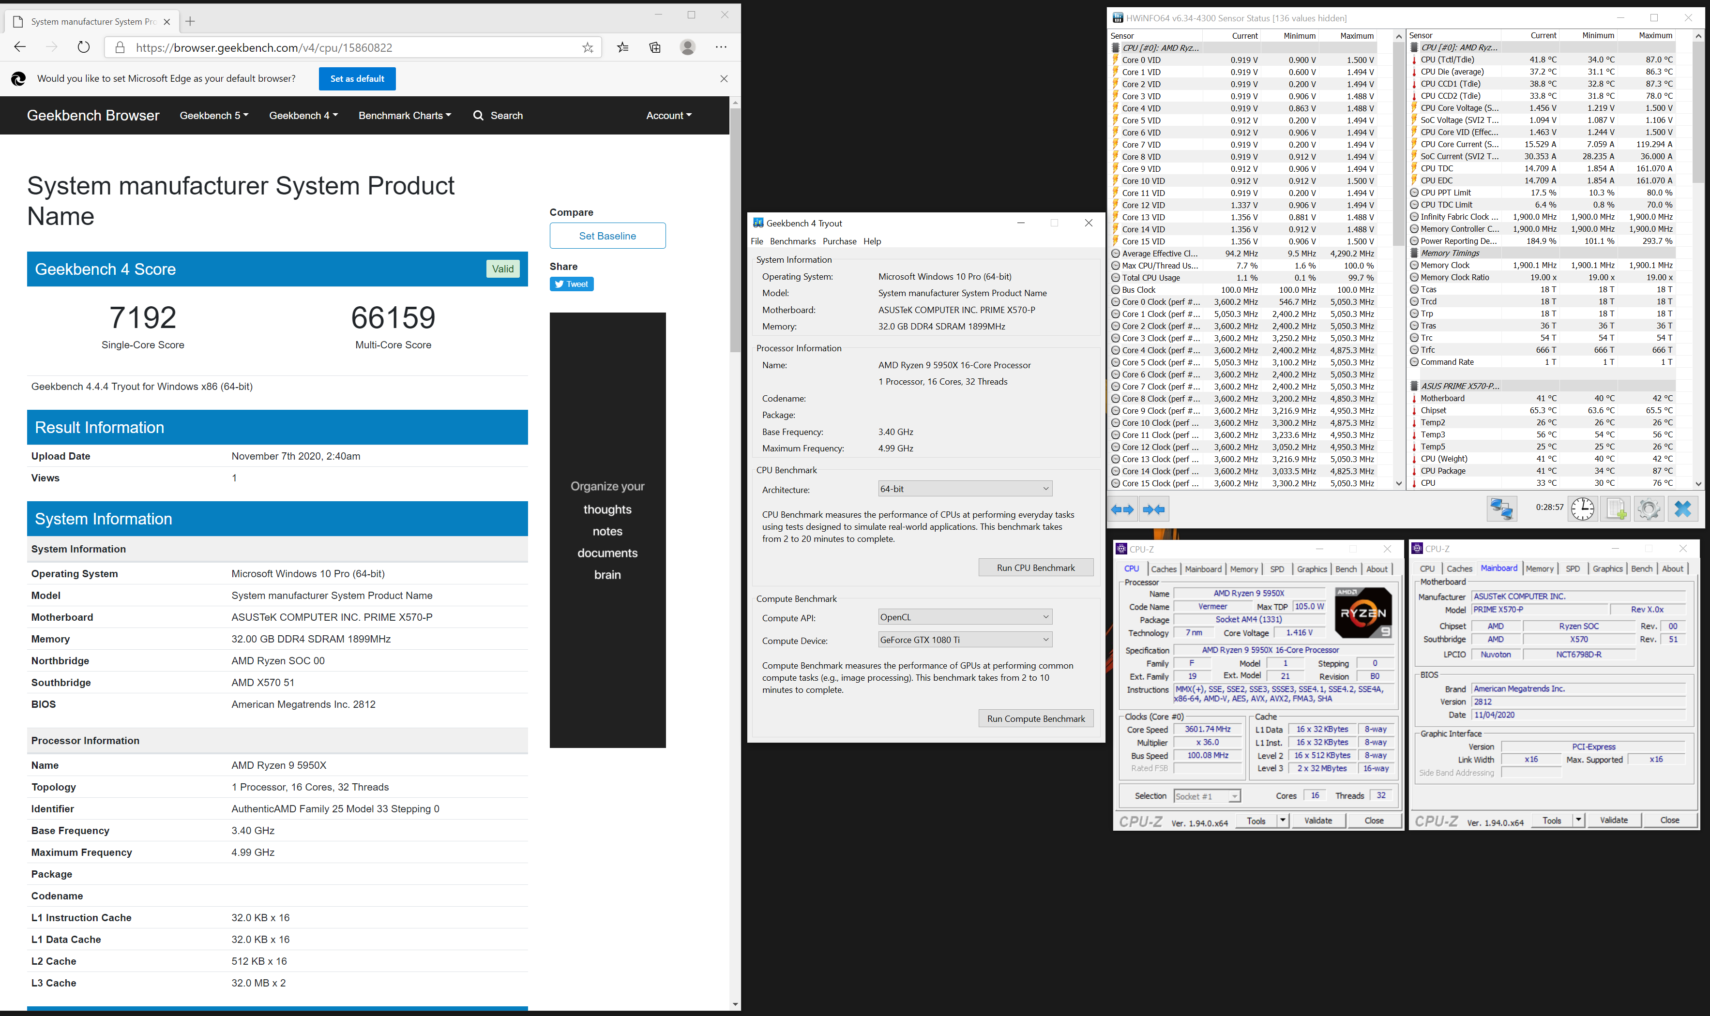Screen dimensions: 1710x1016
Task: Click the browser refresh icon
Action: click(84, 47)
